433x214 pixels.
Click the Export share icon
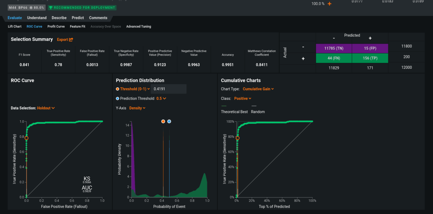pos(71,40)
